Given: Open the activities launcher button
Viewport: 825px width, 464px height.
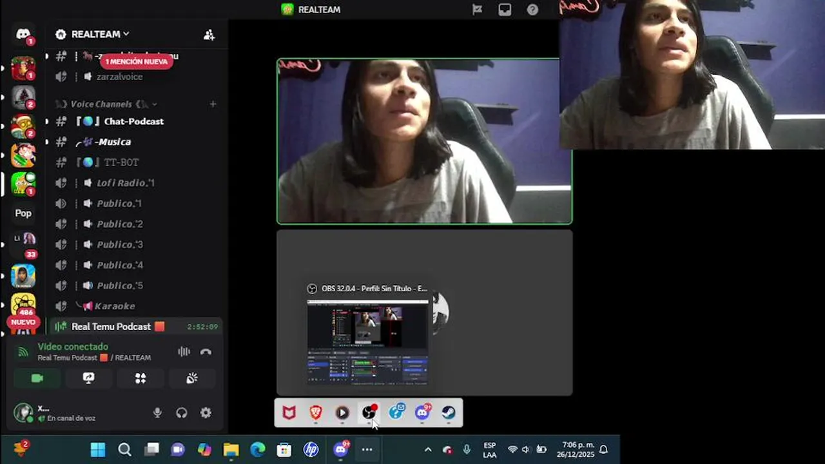Looking at the screenshot, I should point(141,378).
